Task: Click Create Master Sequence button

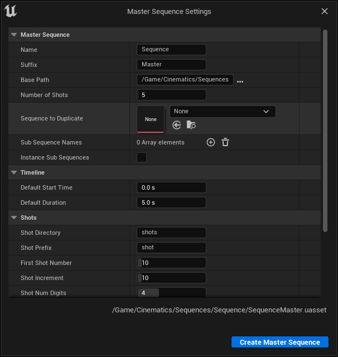Action: [280, 342]
